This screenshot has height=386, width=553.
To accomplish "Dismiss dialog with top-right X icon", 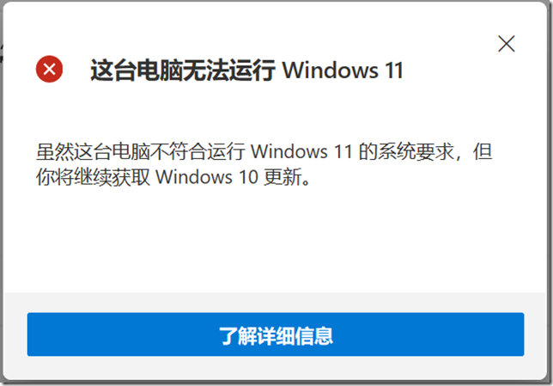I will click(506, 44).
